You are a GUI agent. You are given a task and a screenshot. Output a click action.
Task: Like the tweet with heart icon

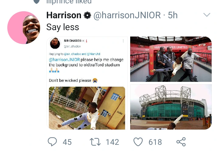pyautogui.click(x=138, y=142)
